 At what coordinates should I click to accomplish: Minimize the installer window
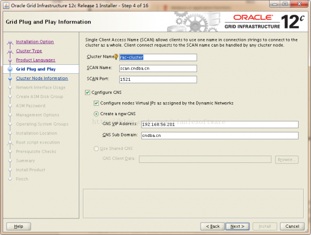(x=275, y=4)
